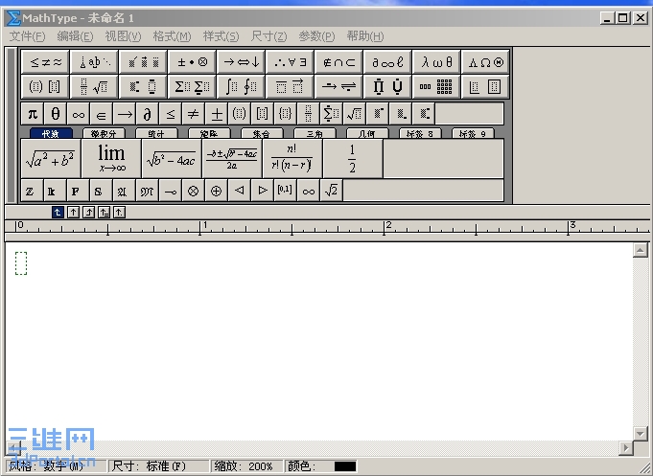The width and height of the screenshot is (653, 476).
Task: Open the labeled arrow templates palette
Action: point(338,86)
